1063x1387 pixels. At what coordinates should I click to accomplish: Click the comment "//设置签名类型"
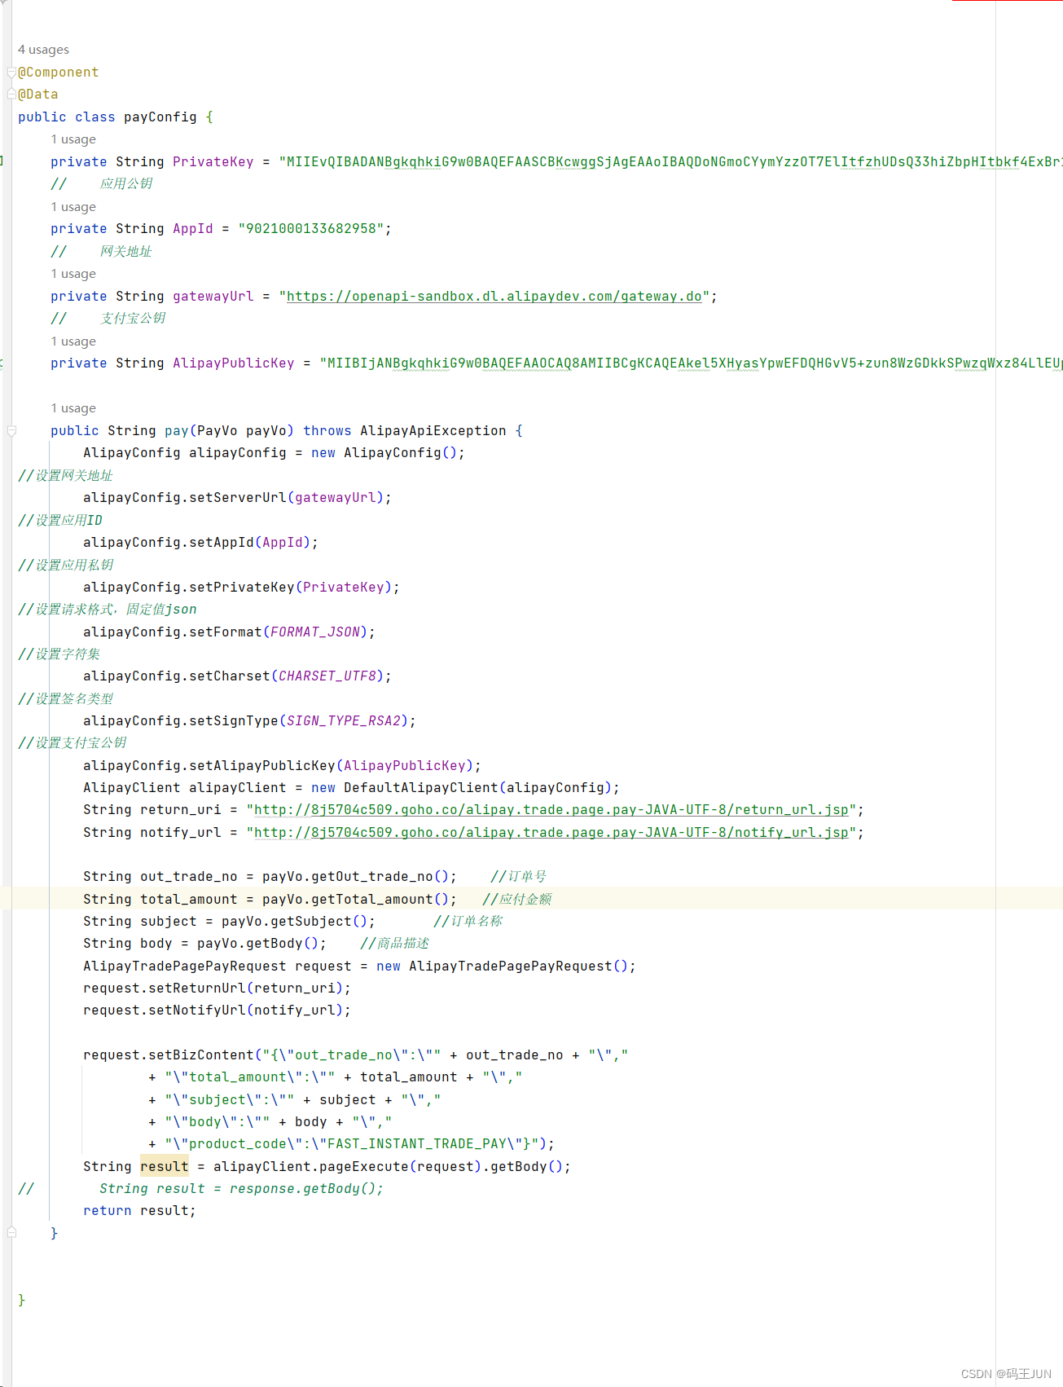click(x=66, y=699)
